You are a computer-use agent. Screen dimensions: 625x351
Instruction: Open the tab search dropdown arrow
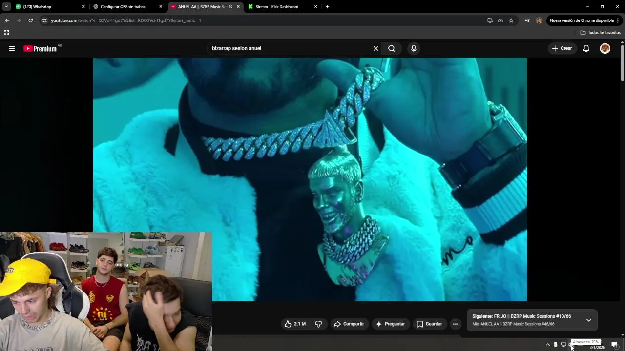tap(6, 7)
